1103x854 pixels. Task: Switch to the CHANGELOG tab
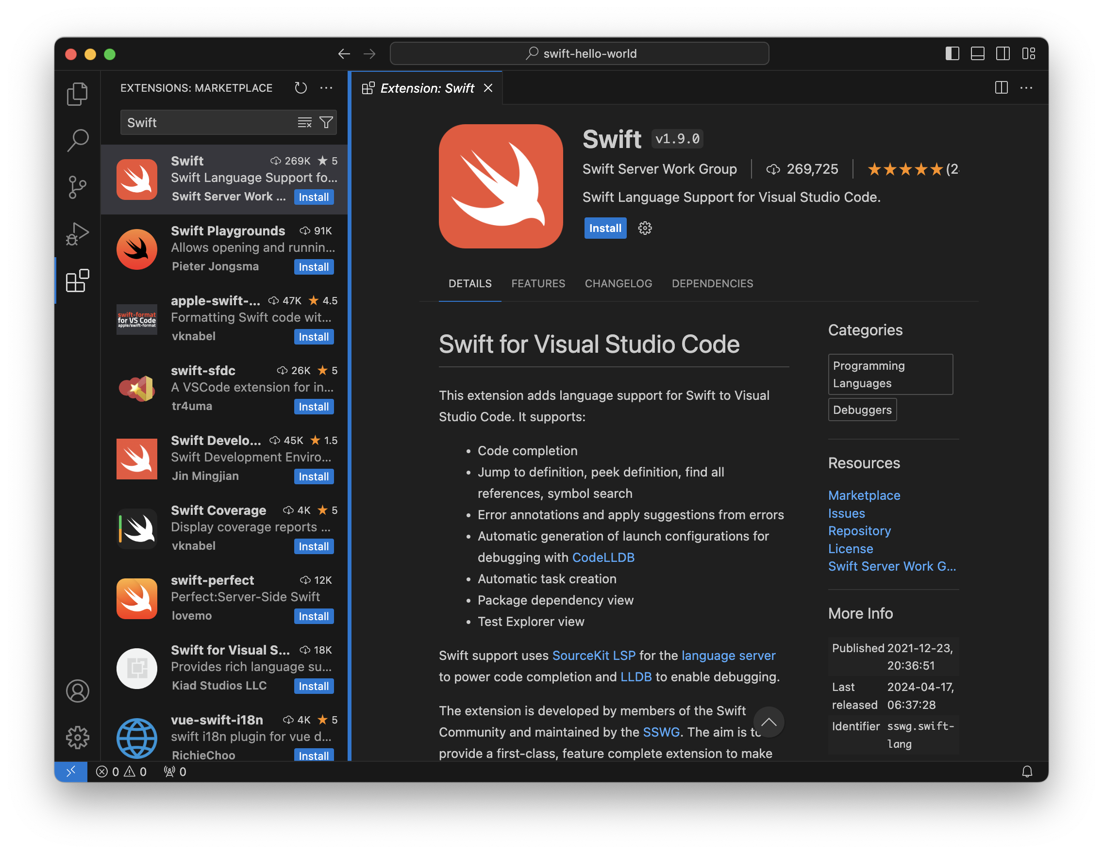618,284
